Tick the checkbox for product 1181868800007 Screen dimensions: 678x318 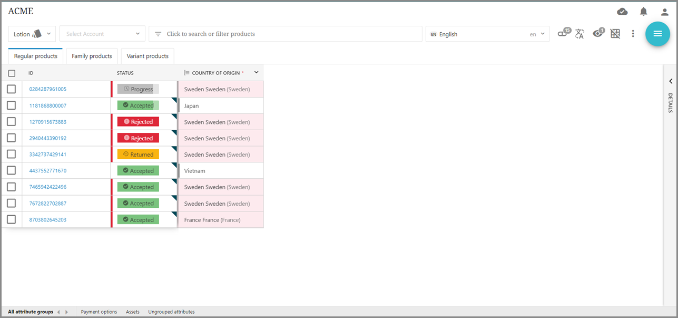point(12,105)
